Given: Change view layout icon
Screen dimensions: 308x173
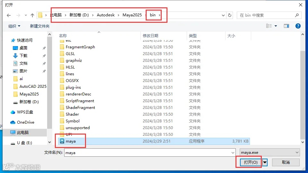Looking at the screenshot, I should coord(269,26).
